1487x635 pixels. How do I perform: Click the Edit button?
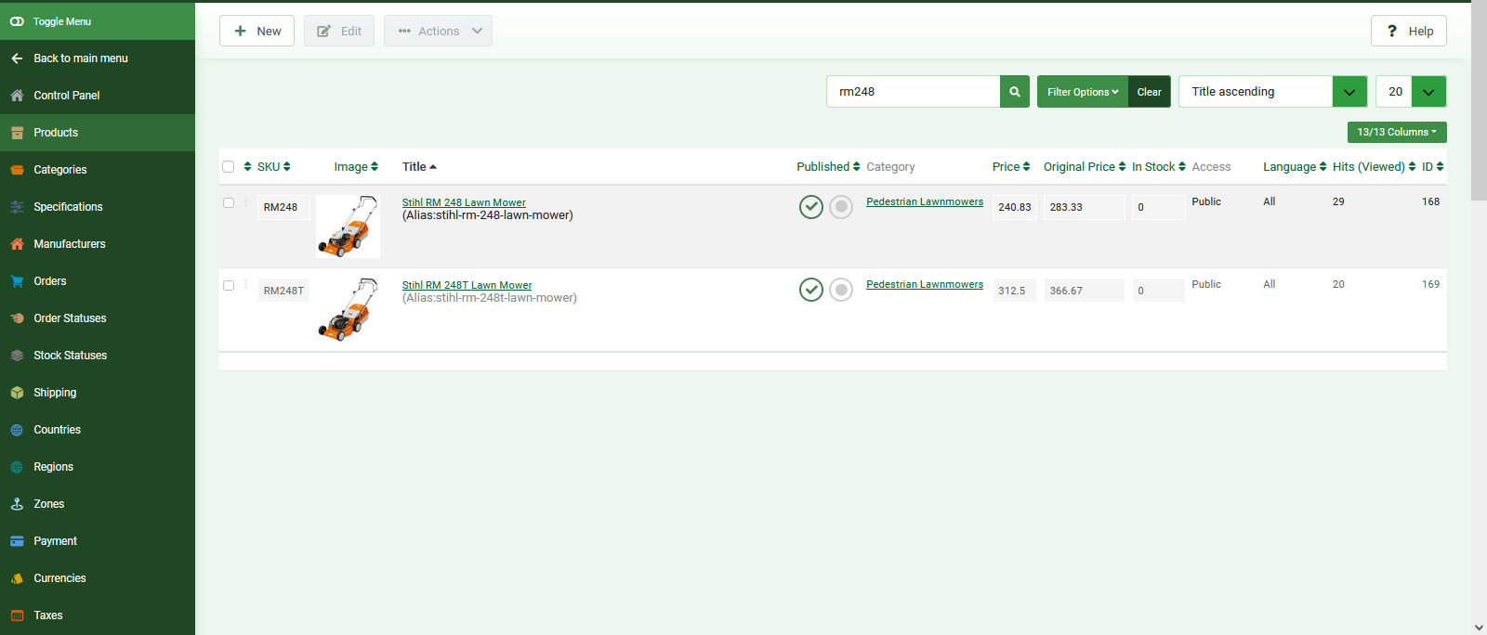[x=339, y=31]
